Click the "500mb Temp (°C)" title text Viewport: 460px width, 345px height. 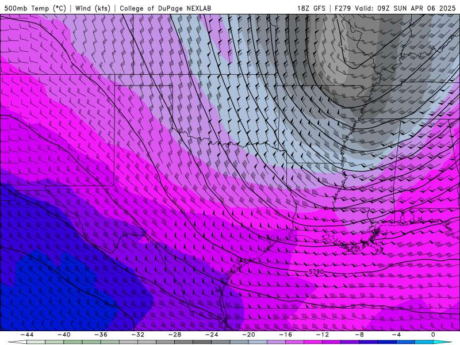[x=35, y=8]
